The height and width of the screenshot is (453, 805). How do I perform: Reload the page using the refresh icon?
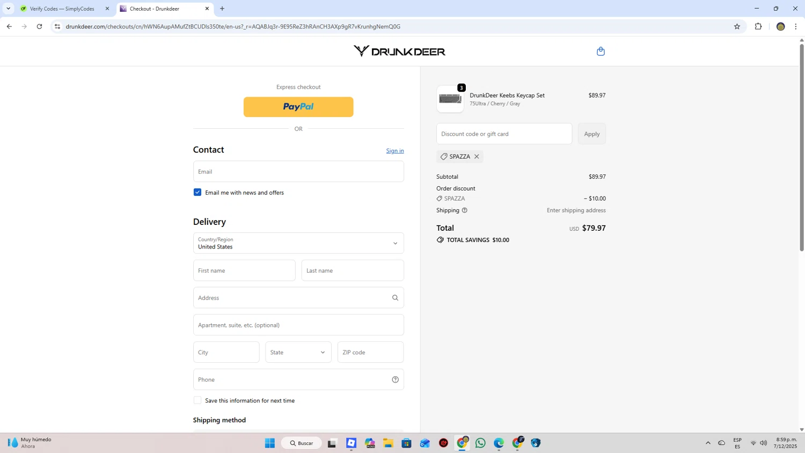39,26
